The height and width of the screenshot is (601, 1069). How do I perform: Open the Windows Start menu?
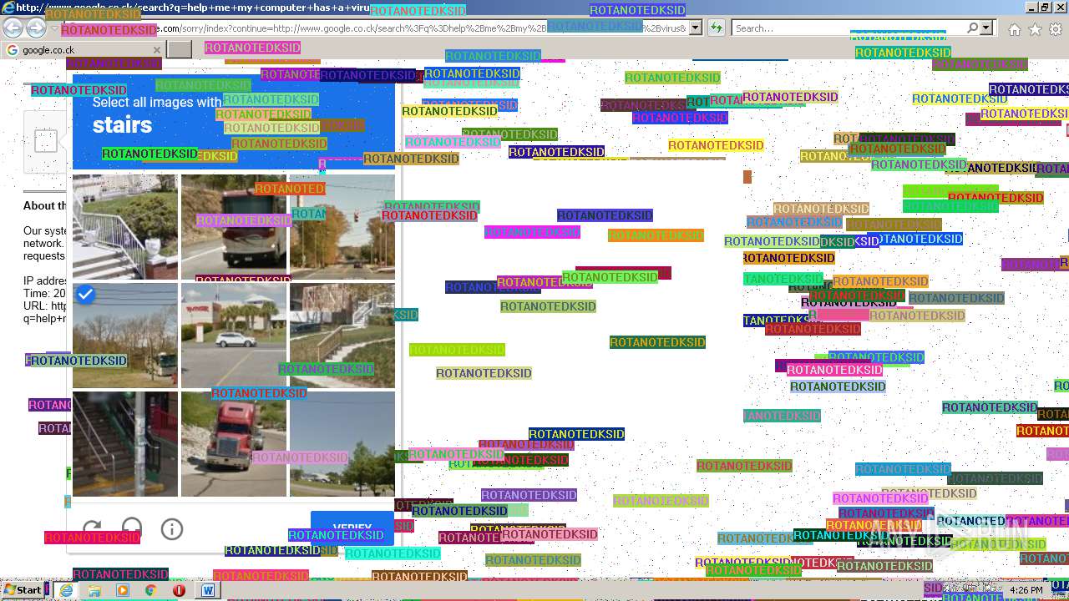point(23,590)
